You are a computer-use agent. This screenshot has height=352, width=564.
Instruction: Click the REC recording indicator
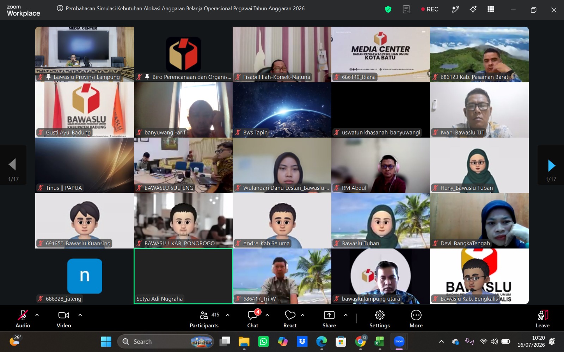click(x=430, y=10)
